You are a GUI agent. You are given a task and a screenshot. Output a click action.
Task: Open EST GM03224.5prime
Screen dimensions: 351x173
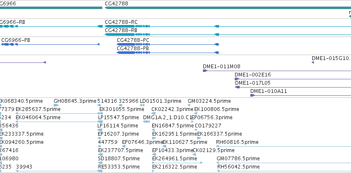[x=209, y=101]
